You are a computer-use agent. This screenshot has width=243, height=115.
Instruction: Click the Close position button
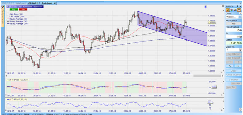tap(234, 71)
